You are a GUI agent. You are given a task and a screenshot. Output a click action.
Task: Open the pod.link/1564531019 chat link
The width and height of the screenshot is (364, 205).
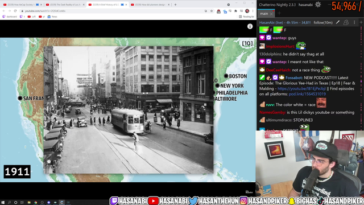point(307,94)
